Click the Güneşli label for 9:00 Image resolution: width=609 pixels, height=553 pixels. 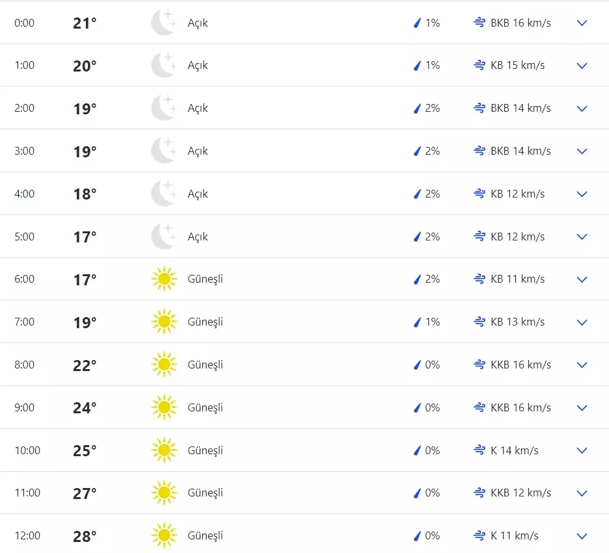click(x=205, y=407)
